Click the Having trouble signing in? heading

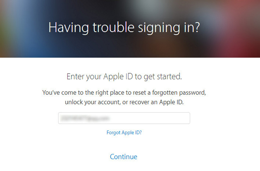[124, 28]
